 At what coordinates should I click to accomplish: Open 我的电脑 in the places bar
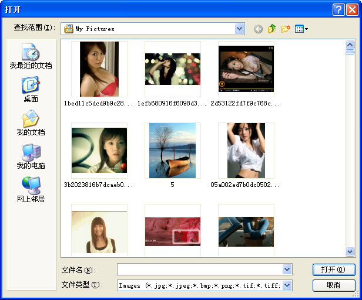click(x=31, y=156)
